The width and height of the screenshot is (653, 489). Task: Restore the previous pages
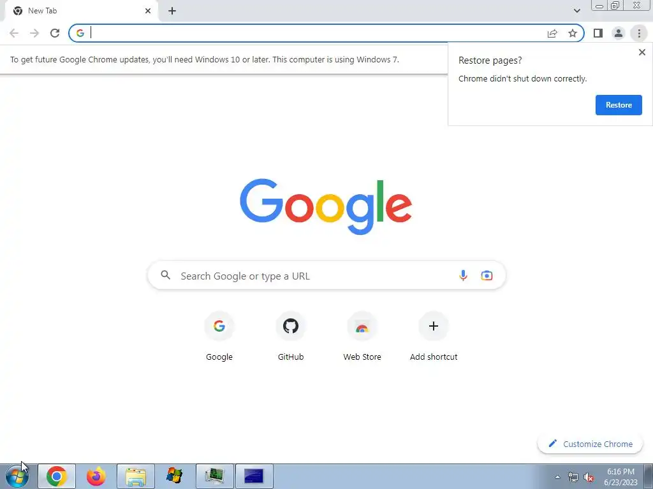(x=619, y=105)
